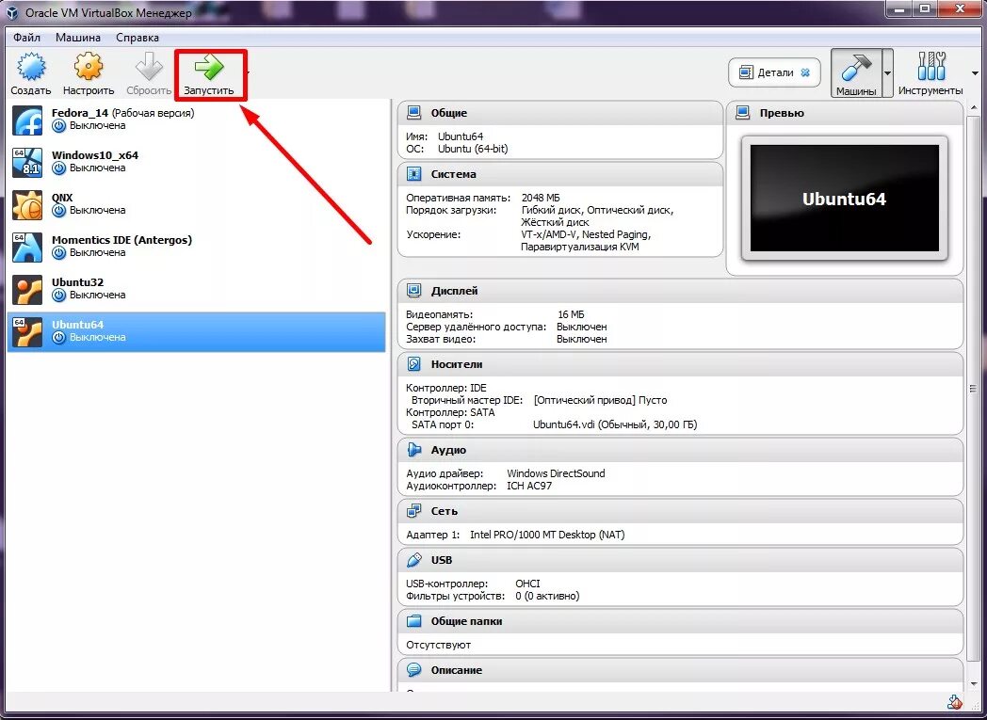Screen dimensions: 987x720
Task: Click the QNX machine OS icon
Action: point(27,205)
